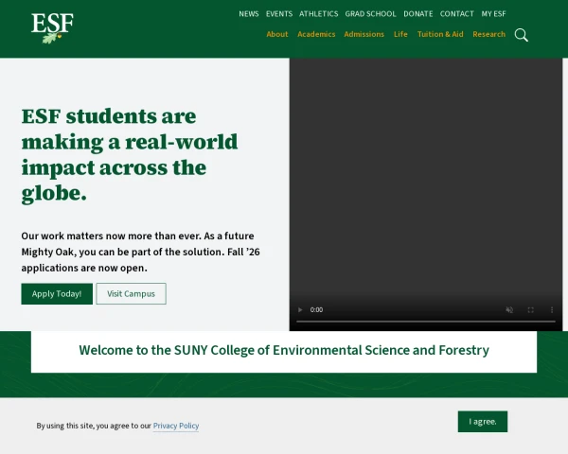568x454 pixels.
Task: Open the site search magnifier icon
Action: pyautogui.click(x=522, y=35)
